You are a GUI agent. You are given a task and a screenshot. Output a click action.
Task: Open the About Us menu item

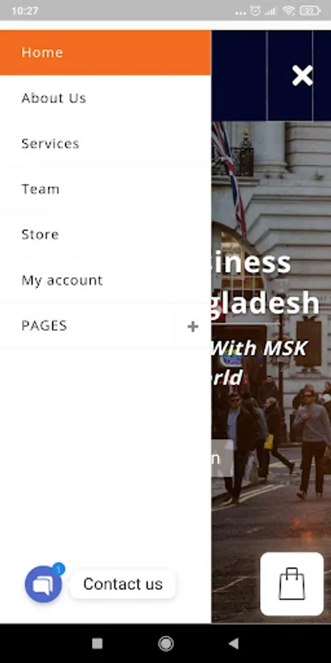105,98
